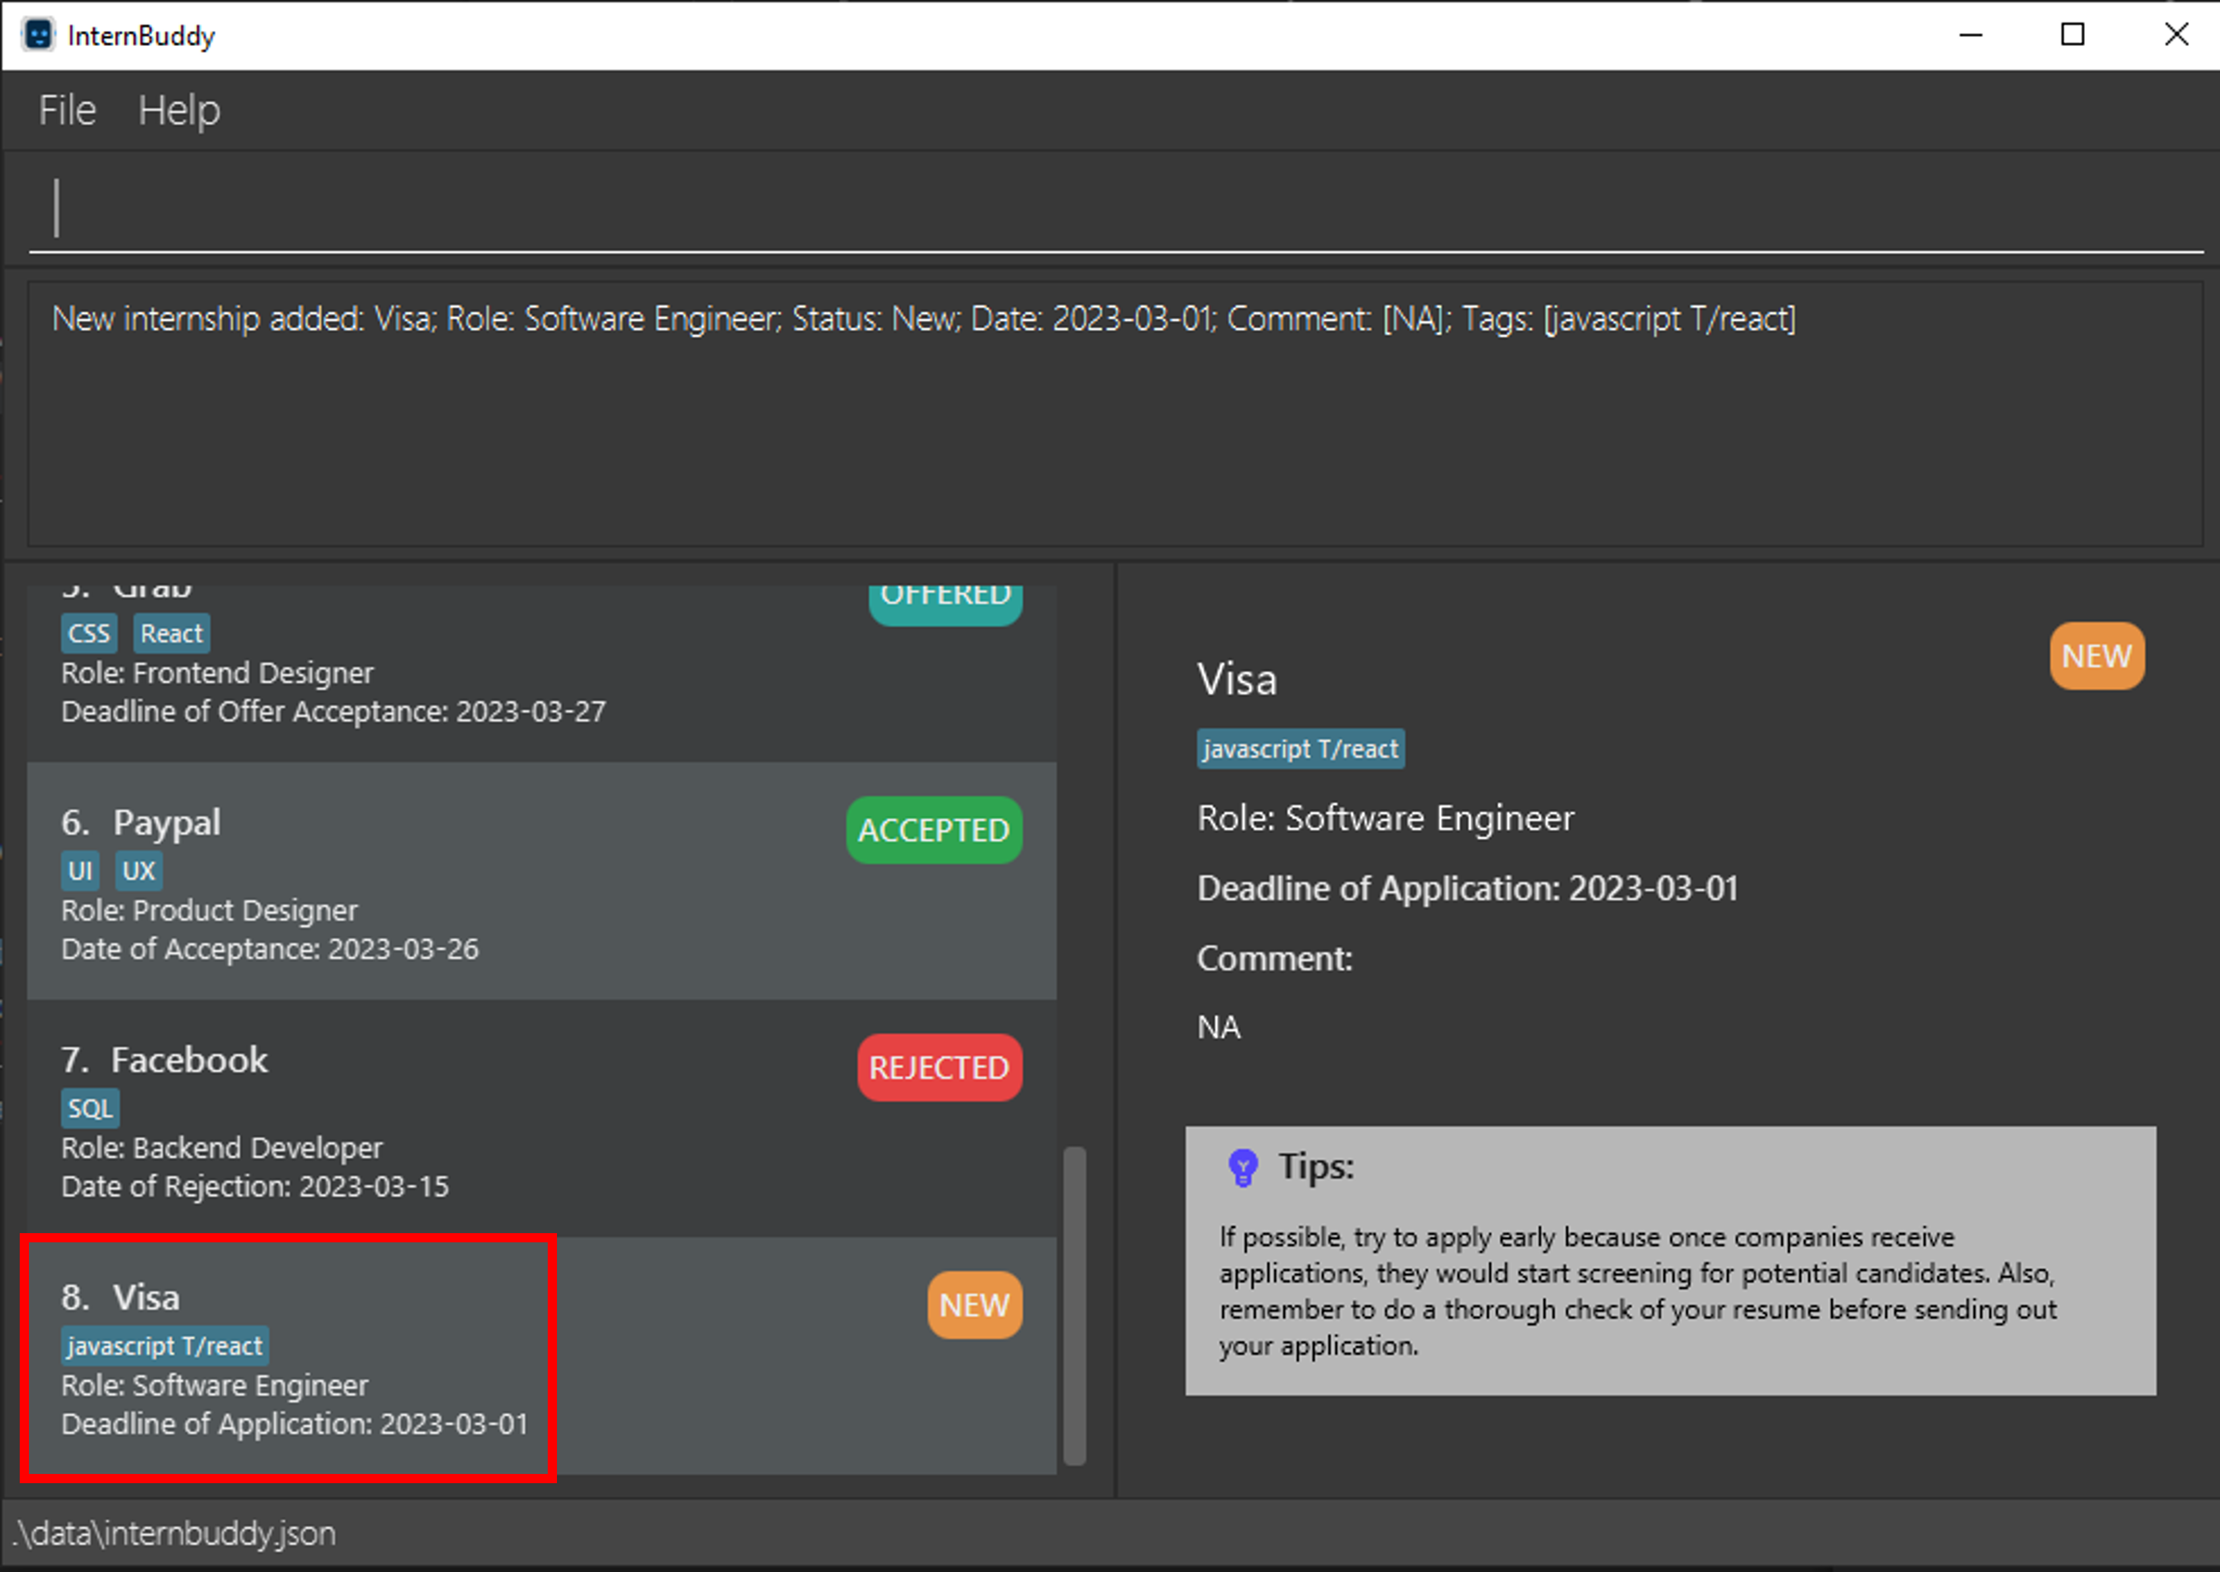The height and width of the screenshot is (1572, 2220).
Task: Open the File menu
Action: (x=67, y=111)
